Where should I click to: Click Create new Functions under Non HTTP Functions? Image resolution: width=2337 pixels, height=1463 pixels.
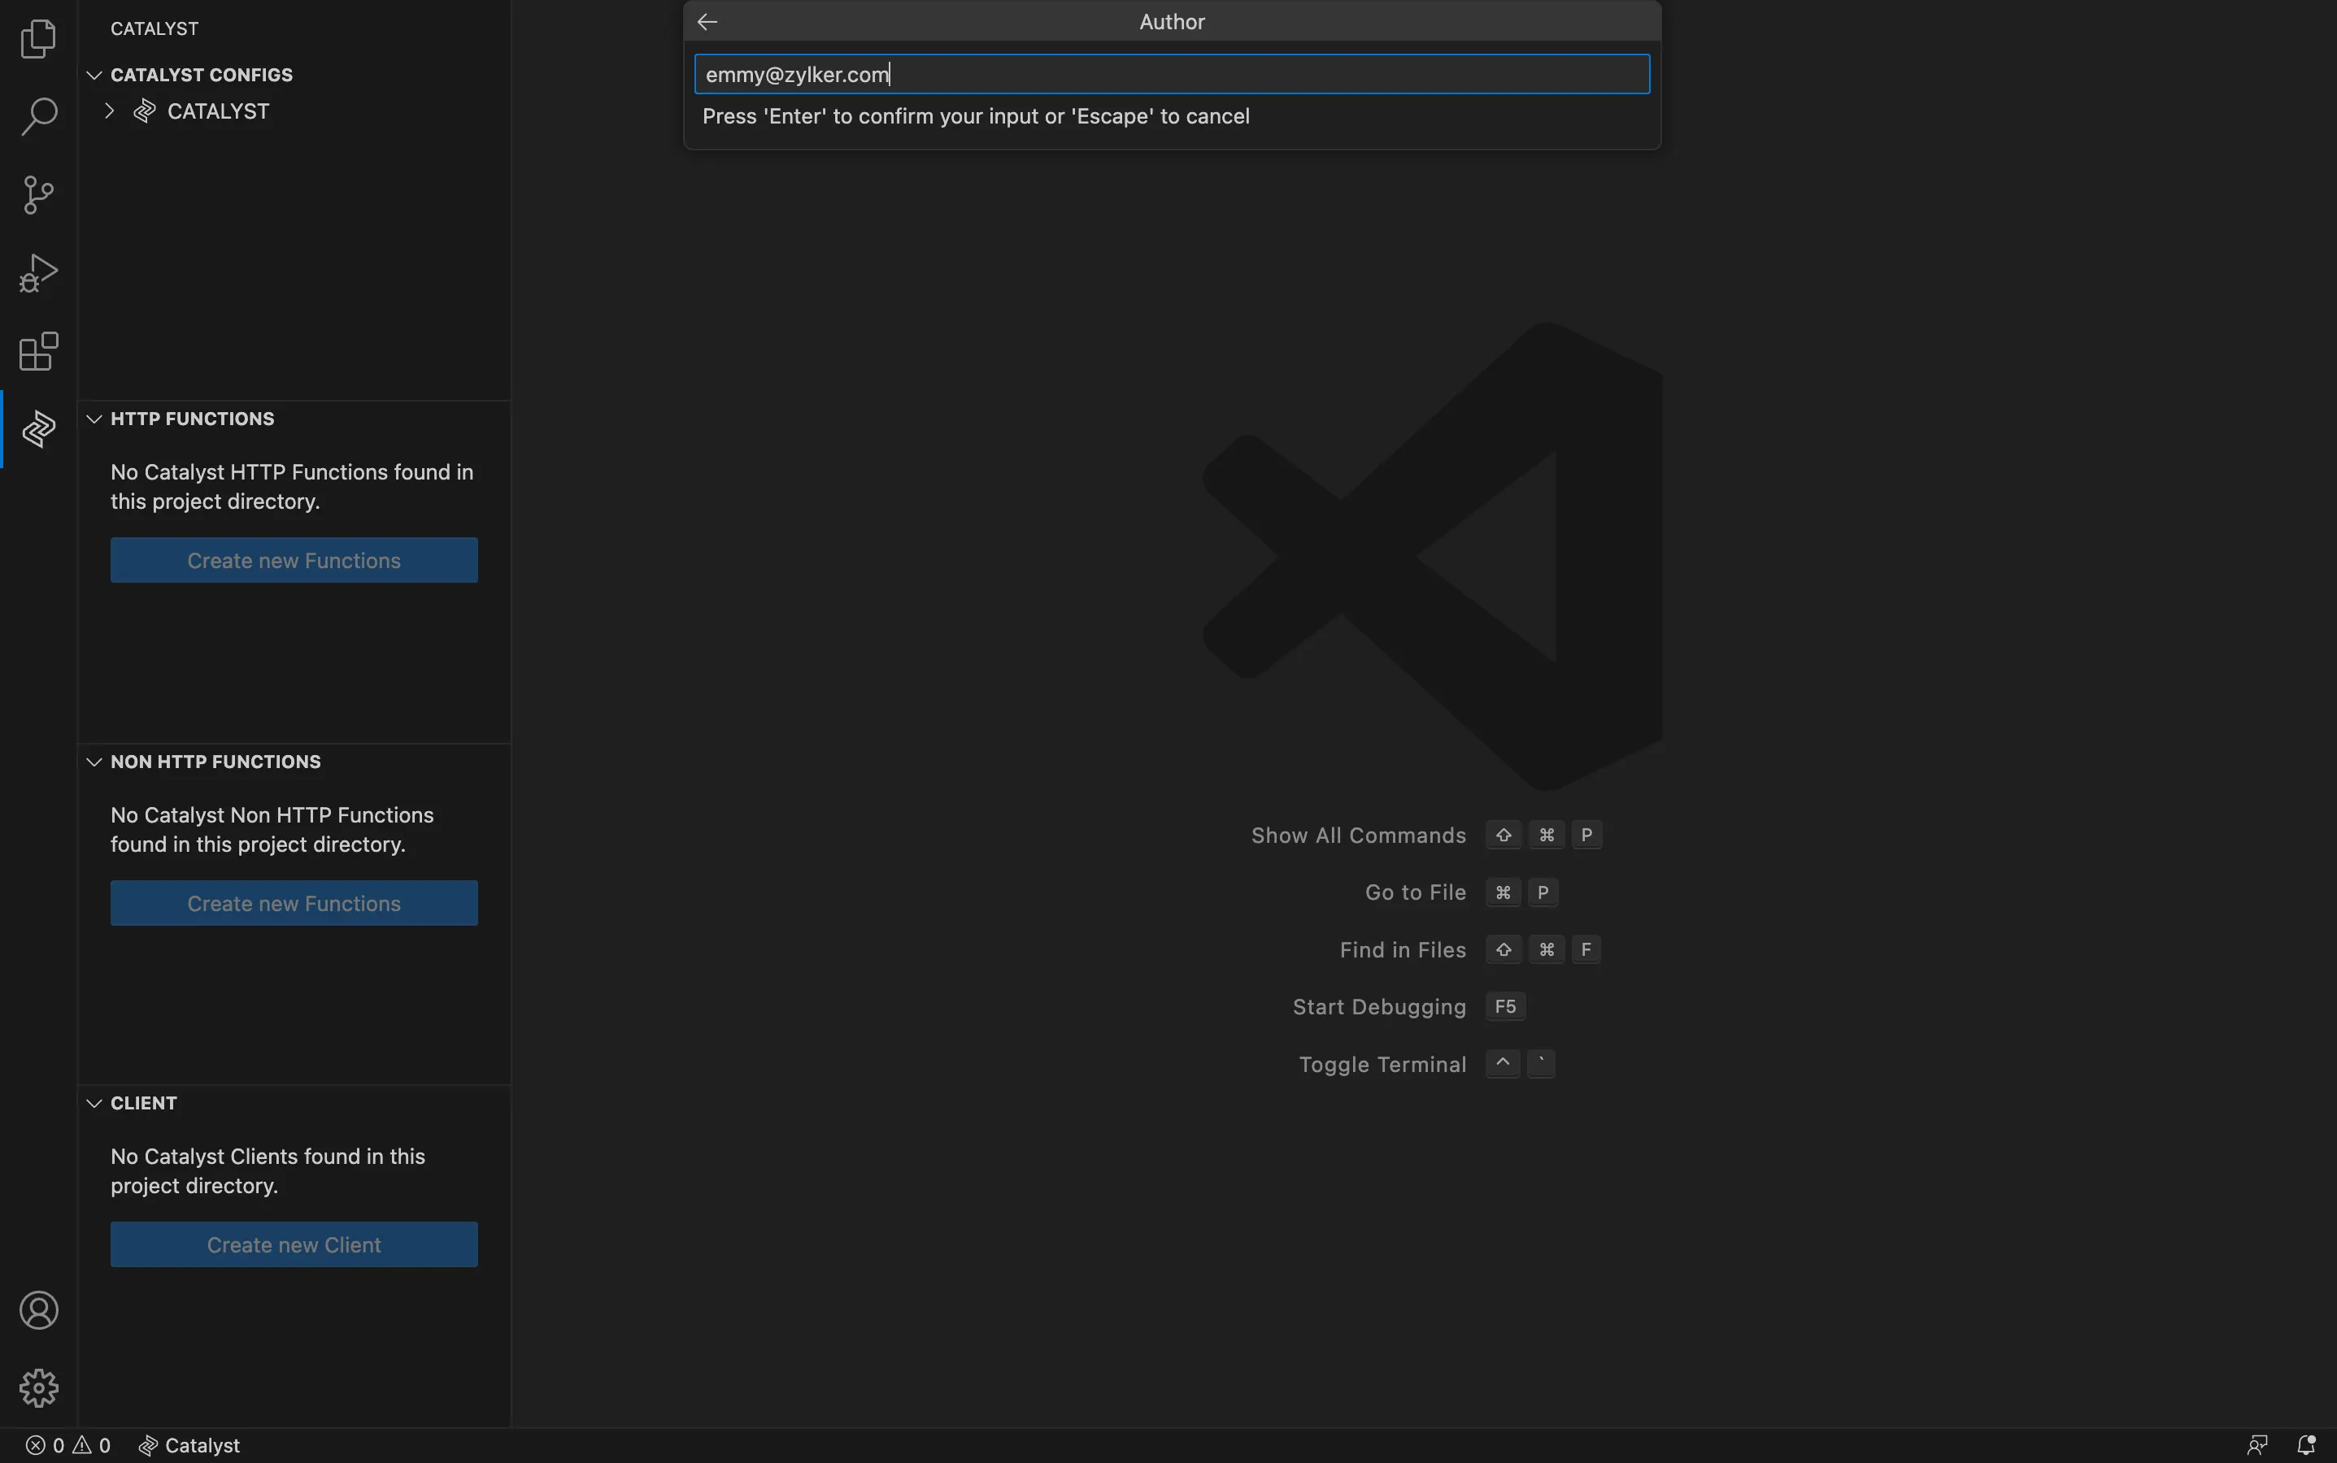[294, 903]
